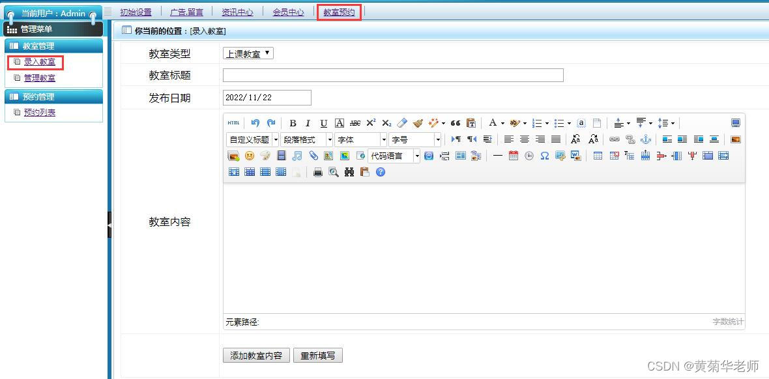Open the 资讯中心 menu item
The height and width of the screenshot is (379, 769).
[237, 11]
